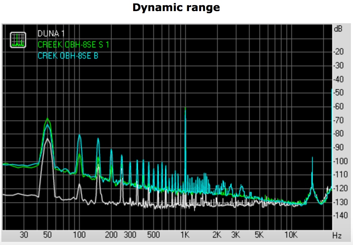Click the spectrum graph icon in the legend
The width and height of the screenshot is (353, 245).
click(x=18, y=40)
